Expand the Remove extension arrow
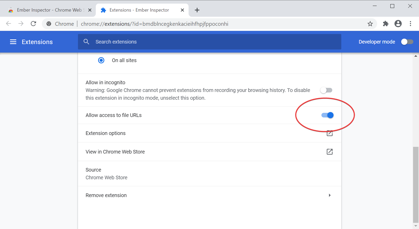Viewport: 419px width, 229px height. point(329,195)
